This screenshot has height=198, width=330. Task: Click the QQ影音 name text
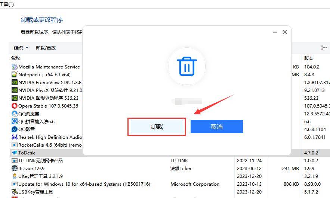coord(27,129)
